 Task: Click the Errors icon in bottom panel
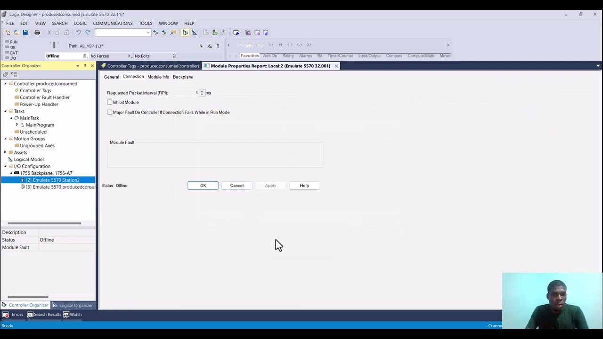pyautogui.click(x=6, y=315)
